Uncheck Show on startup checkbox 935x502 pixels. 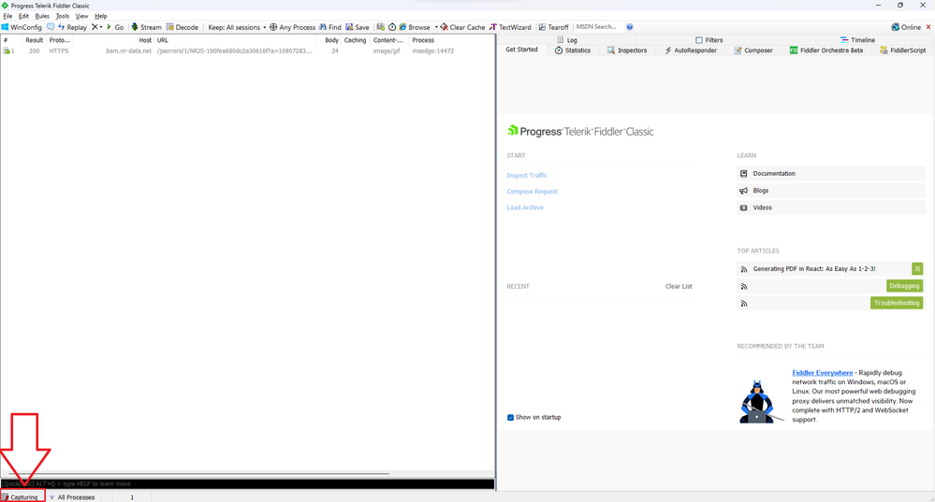pos(510,418)
